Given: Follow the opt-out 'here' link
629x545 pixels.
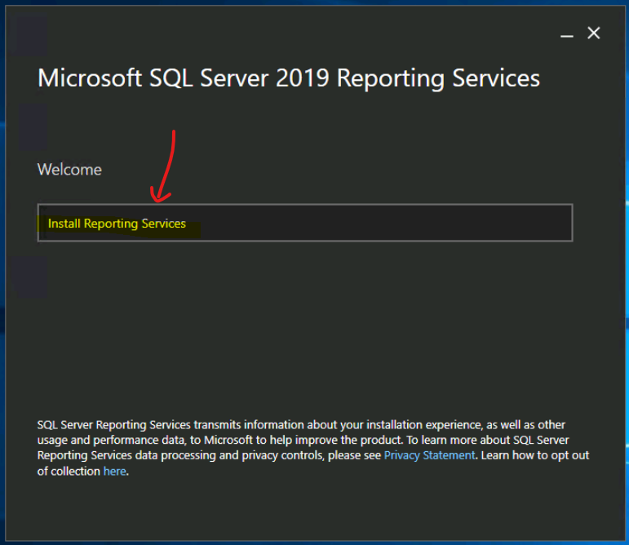Looking at the screenshot, I should coord(115,472).
